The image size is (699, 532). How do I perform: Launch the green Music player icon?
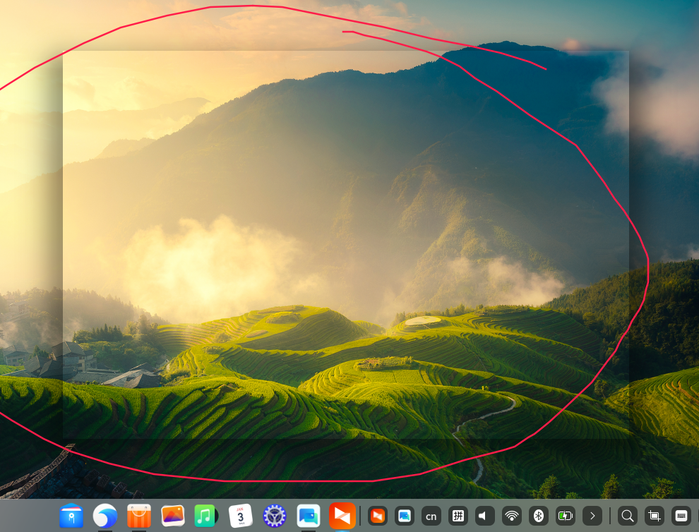click(206, 516)
